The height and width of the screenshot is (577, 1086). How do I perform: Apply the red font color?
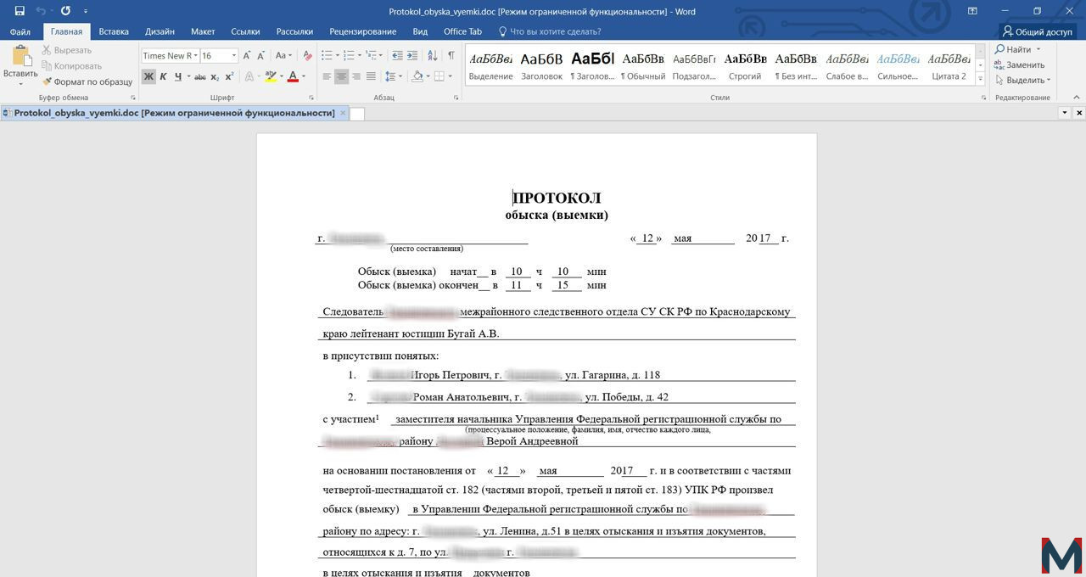point(293,76)
